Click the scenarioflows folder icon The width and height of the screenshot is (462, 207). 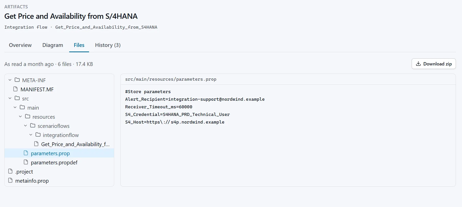click(33, 126)
